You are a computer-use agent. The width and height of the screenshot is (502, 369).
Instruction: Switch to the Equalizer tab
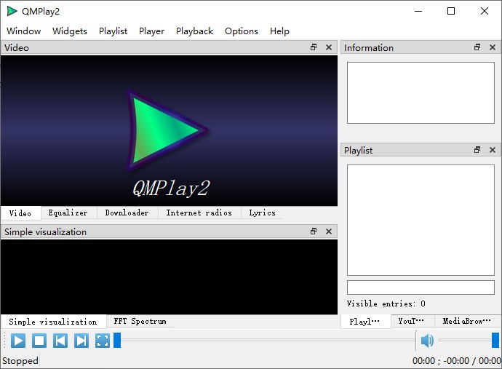(68, 213)
